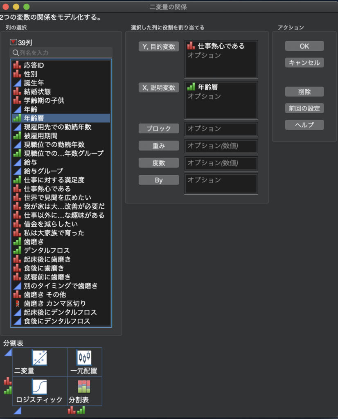Viewport: 338px width, 419px height.
Task: Click the ブロック role button
Action: (159, 128)
